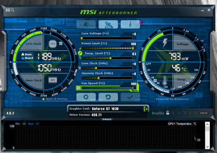Click the apply checkmark button
This screenshot has width=217, height=153.
click(130, 97)
